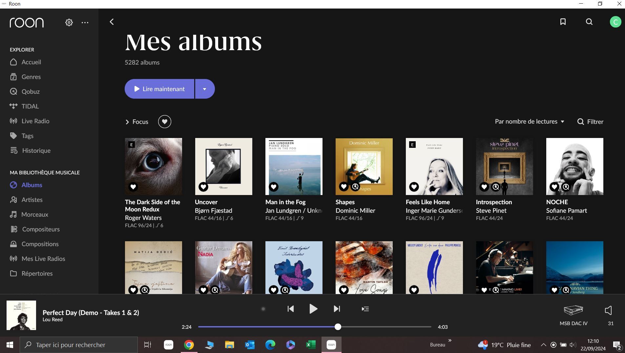Viewport: 625px width, 353px height.
Task: Open the Compositions library section
Action: coord(34,244)
